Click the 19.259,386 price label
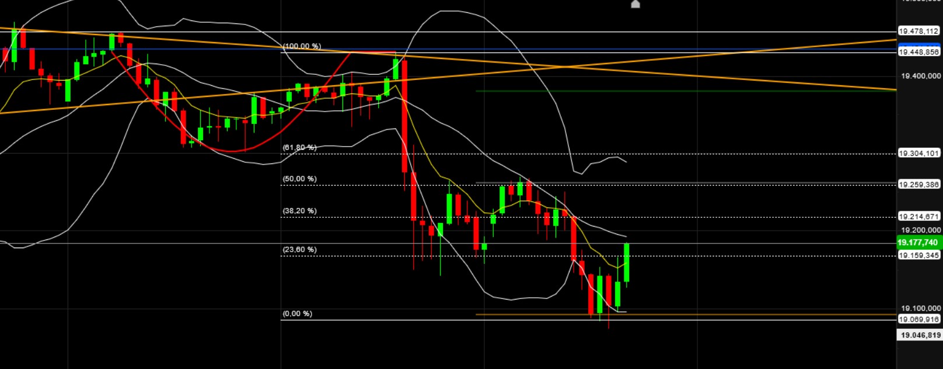This screenshot has height=369, width=943. [918, 184]
